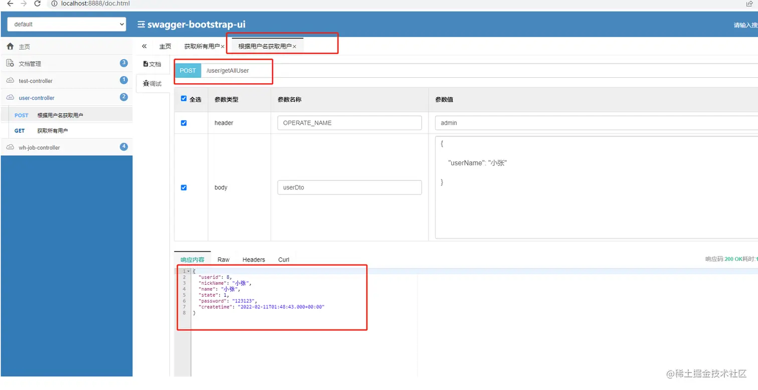Toggle the swagger-bootstrap-ui sidebar menu icon

(x=141, y=25)
